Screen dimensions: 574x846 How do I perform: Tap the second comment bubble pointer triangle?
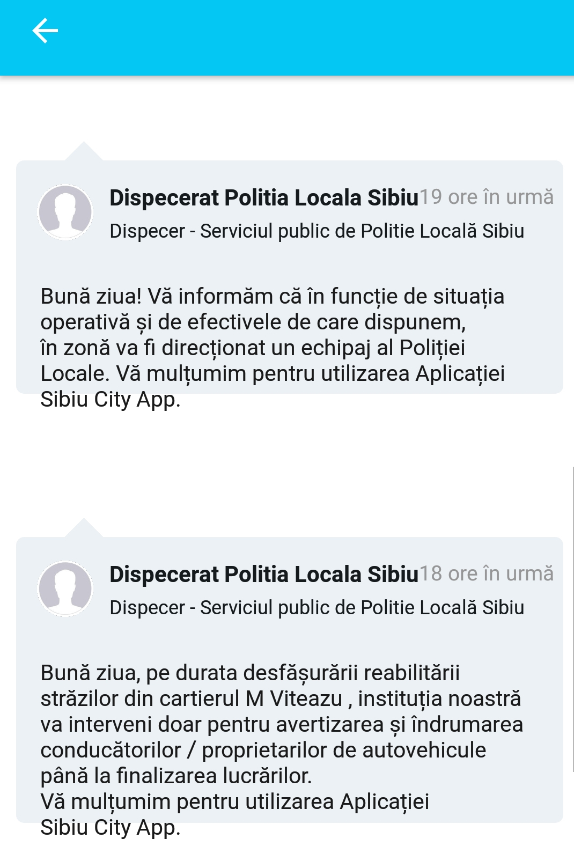coord(84,528)
